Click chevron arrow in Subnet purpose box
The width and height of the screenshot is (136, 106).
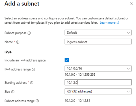pyautogui.click(x=128, y=33)
